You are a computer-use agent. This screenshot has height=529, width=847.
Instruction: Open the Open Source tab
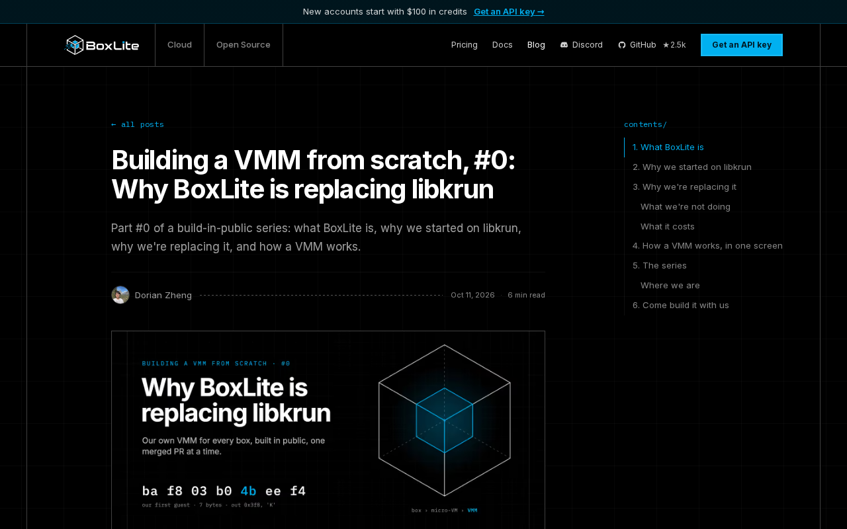(x=244, y=45)
